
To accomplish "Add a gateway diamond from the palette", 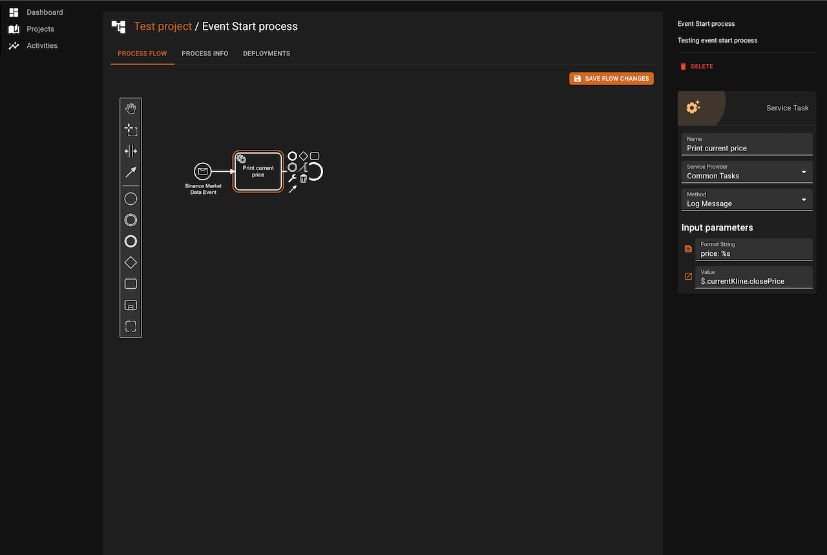I will (x=131, y=262).
